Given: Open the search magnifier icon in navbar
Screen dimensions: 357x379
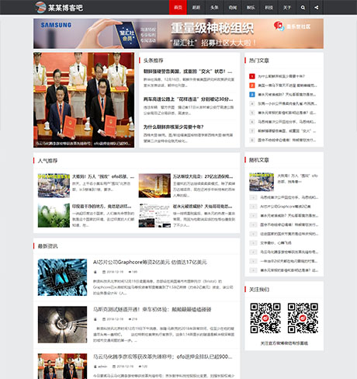Looking at the screenshot, I should coord(303,8).
